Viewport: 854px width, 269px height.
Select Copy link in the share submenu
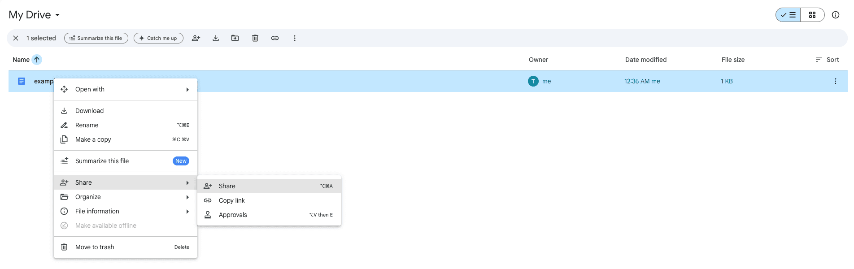click(232, 200)
